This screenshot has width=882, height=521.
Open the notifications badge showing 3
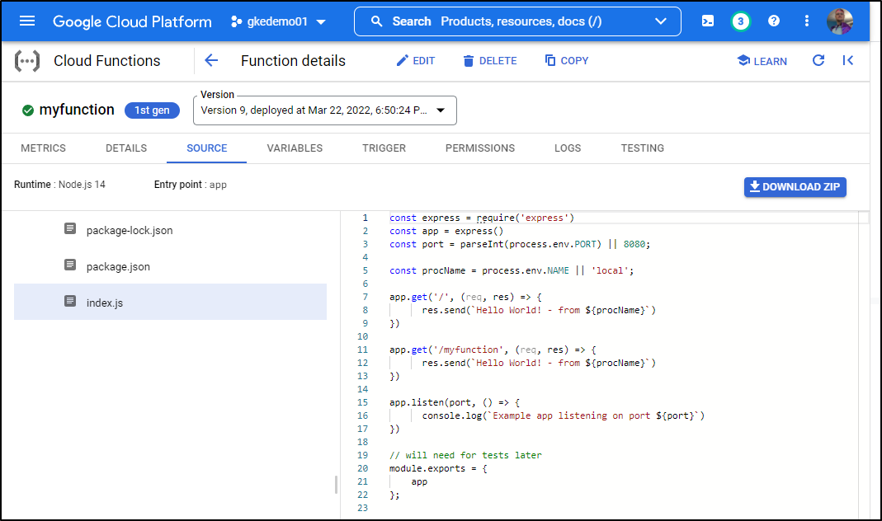click(740, 21)
